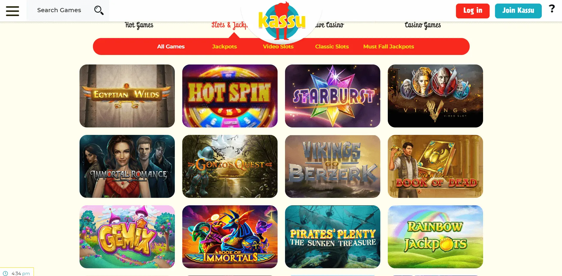Launch Rainbow Jackpots game
This screenshot has width=562, height=276.
[435, 237]
